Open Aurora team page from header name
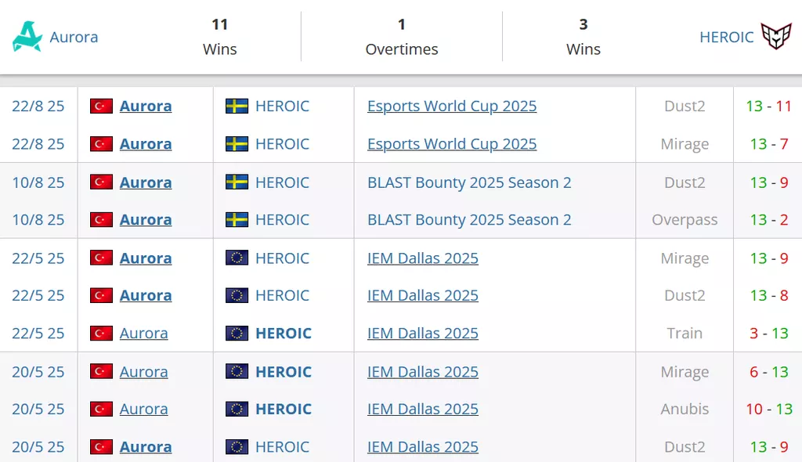 point(74,37)
